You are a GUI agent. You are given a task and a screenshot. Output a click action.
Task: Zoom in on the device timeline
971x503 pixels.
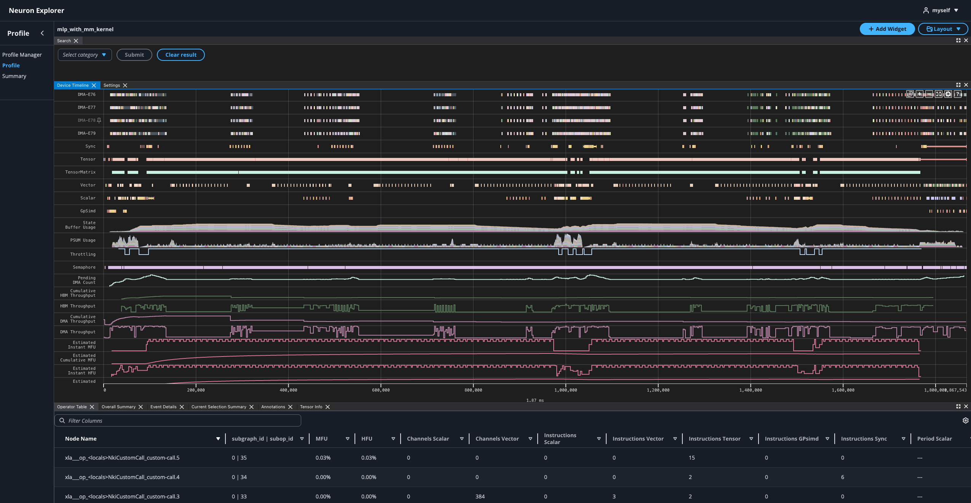pos(920,94)
